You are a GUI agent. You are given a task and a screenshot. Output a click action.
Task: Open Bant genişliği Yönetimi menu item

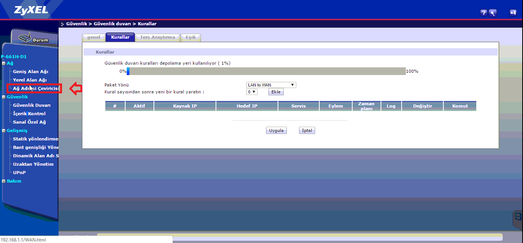(x=36, y=147)
